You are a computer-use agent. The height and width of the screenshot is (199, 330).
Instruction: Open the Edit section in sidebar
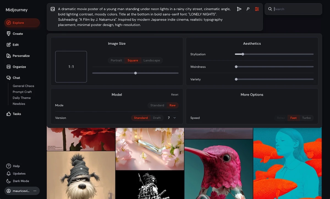(16, 45)
